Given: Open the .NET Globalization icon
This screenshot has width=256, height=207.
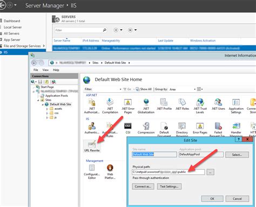Looking at the screenshot, I should tap(146, 106).
